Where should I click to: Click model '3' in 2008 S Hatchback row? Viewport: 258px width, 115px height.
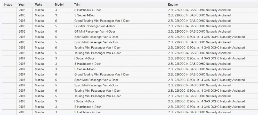pos(62,10)
